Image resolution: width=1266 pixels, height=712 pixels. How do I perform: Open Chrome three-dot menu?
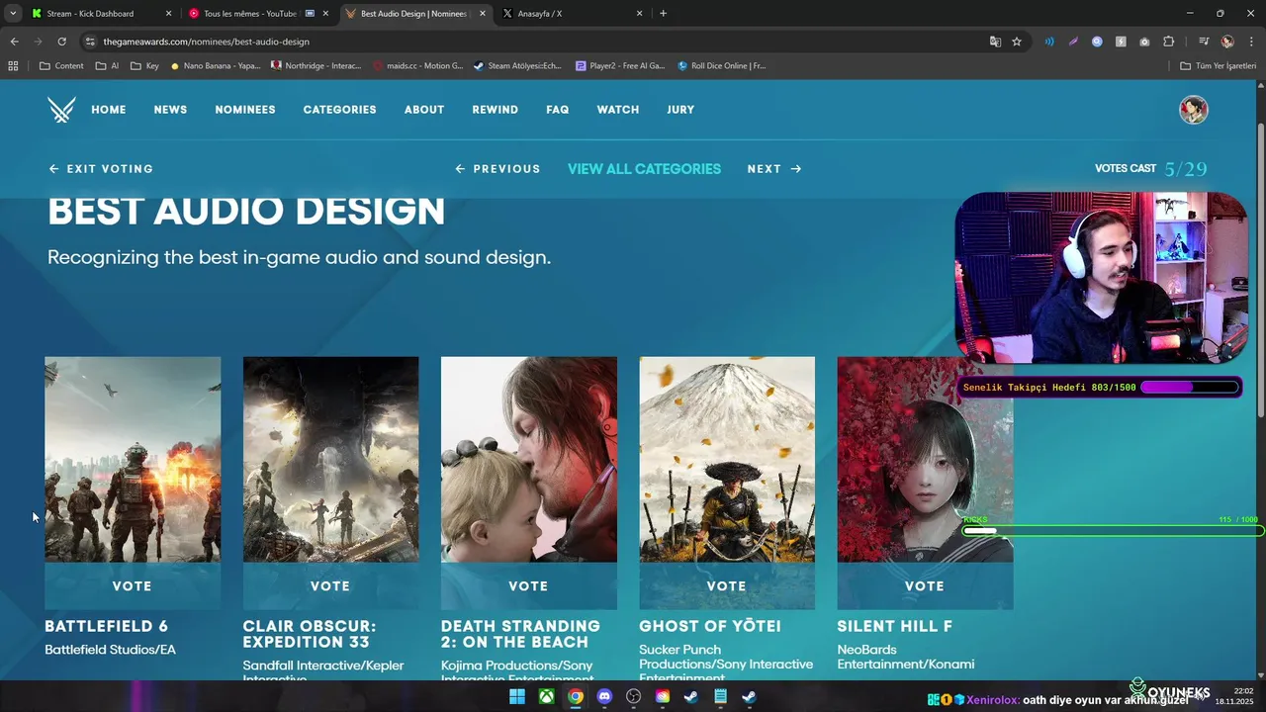(x=1249, y=42)
